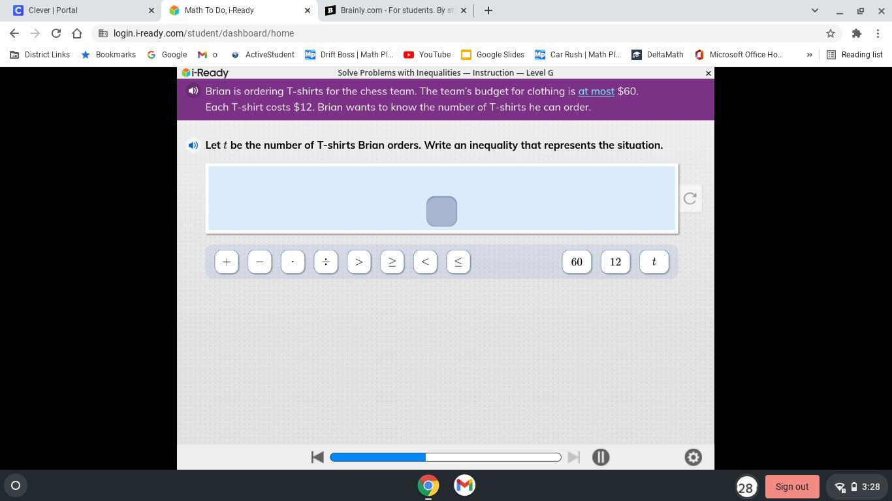The image size is (892, 501).
Task: Open the 'at most' definition link
Action: click(x=596, y=91)
